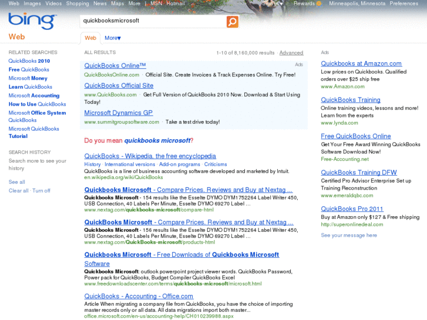Open More in top navigation bar

pos(135,4)
